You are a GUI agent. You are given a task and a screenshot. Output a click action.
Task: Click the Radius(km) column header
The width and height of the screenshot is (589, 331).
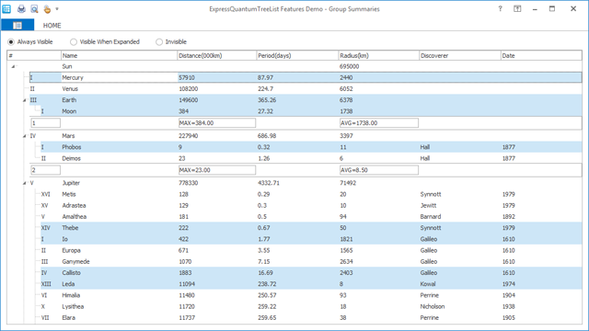tap(378, 55)
